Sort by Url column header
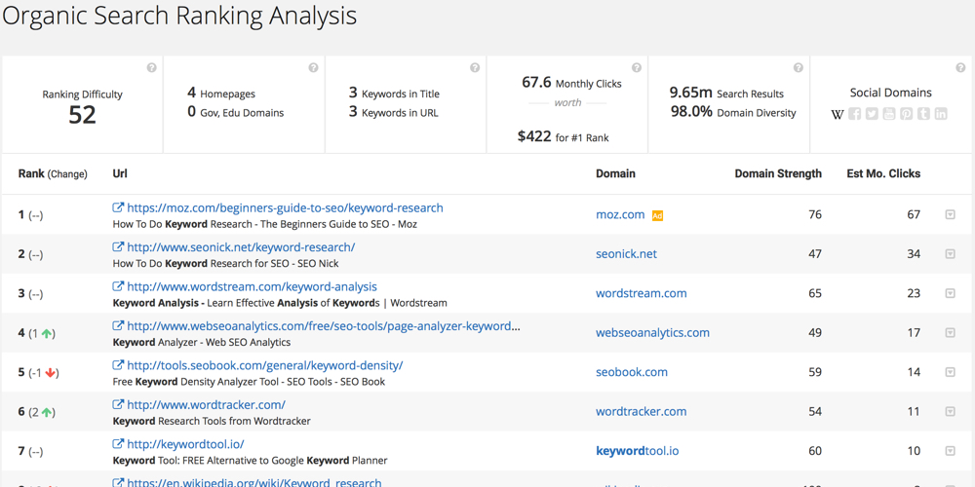The height and width of the screenshot is (487, 975). (x=120, y=174)
